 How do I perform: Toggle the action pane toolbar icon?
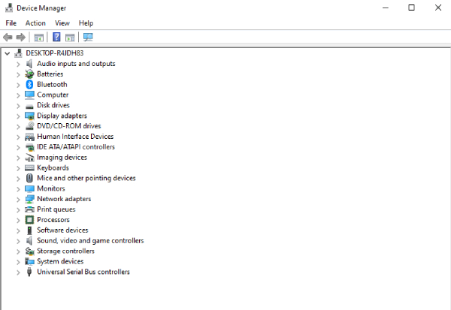(x=70, y=38)
